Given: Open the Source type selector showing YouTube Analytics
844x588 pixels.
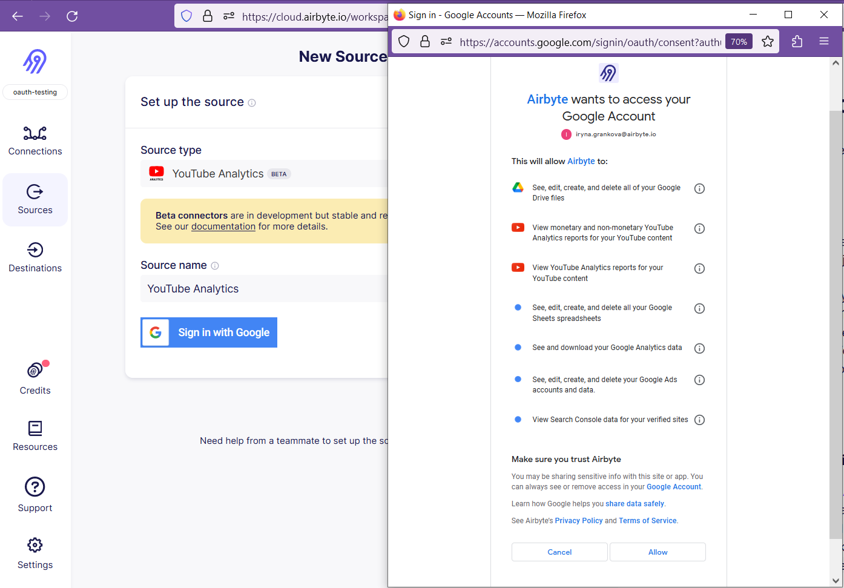Looking at the screenshot, I should (x=254, y=173).
